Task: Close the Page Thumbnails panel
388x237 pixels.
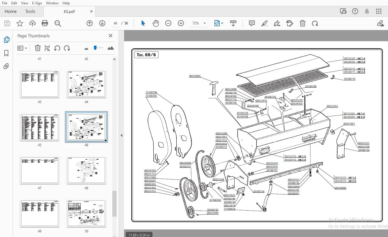Action: coord(111,36)
